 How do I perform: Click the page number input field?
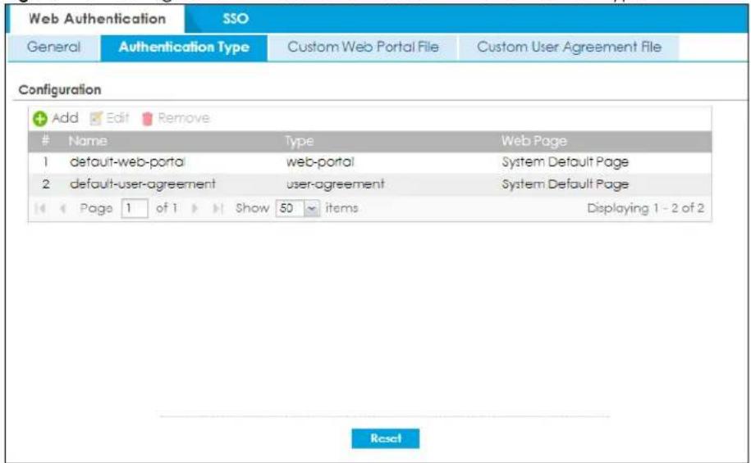(134, 208)
